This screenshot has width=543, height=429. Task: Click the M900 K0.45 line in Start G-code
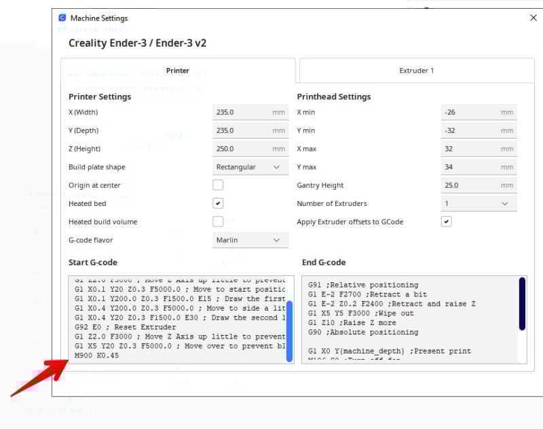point(96,356)
